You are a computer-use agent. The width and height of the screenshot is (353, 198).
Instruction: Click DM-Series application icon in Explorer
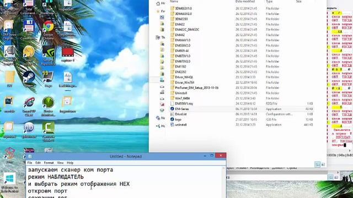click(x=172, y=109)
